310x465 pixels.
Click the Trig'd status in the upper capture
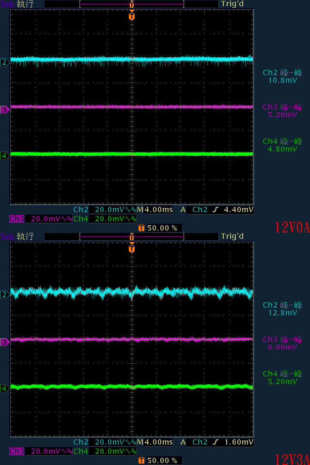click(x=232, y=4)
